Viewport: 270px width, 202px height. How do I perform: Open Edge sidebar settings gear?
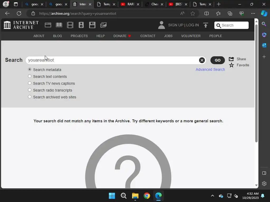pyautogui.click(x=264, y=184)
